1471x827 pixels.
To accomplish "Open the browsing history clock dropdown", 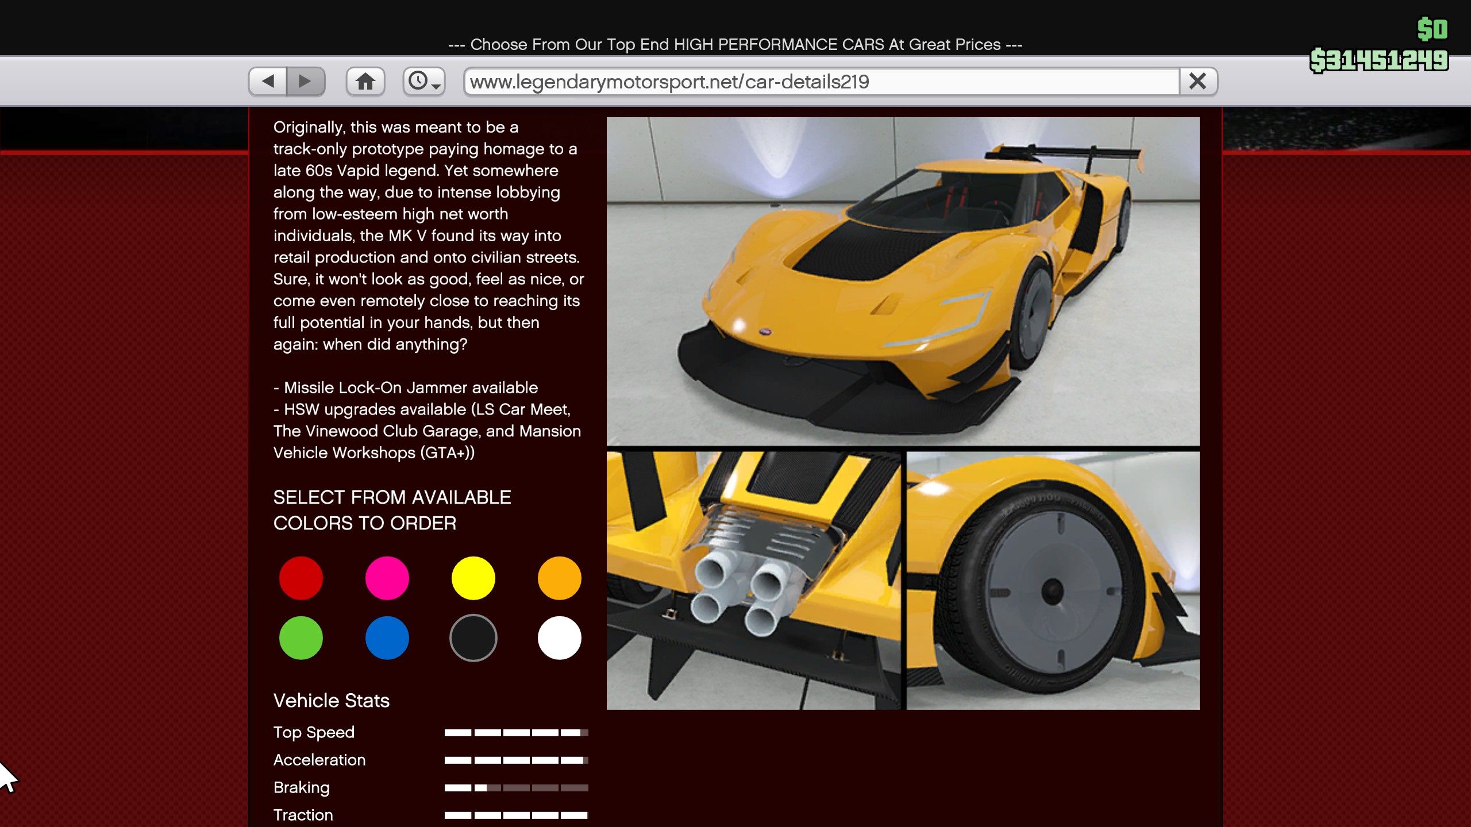I will [423, 81].
